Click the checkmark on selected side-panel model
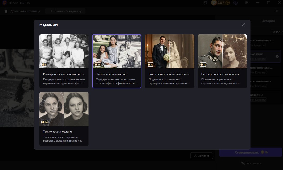 (x=277, y=56)
